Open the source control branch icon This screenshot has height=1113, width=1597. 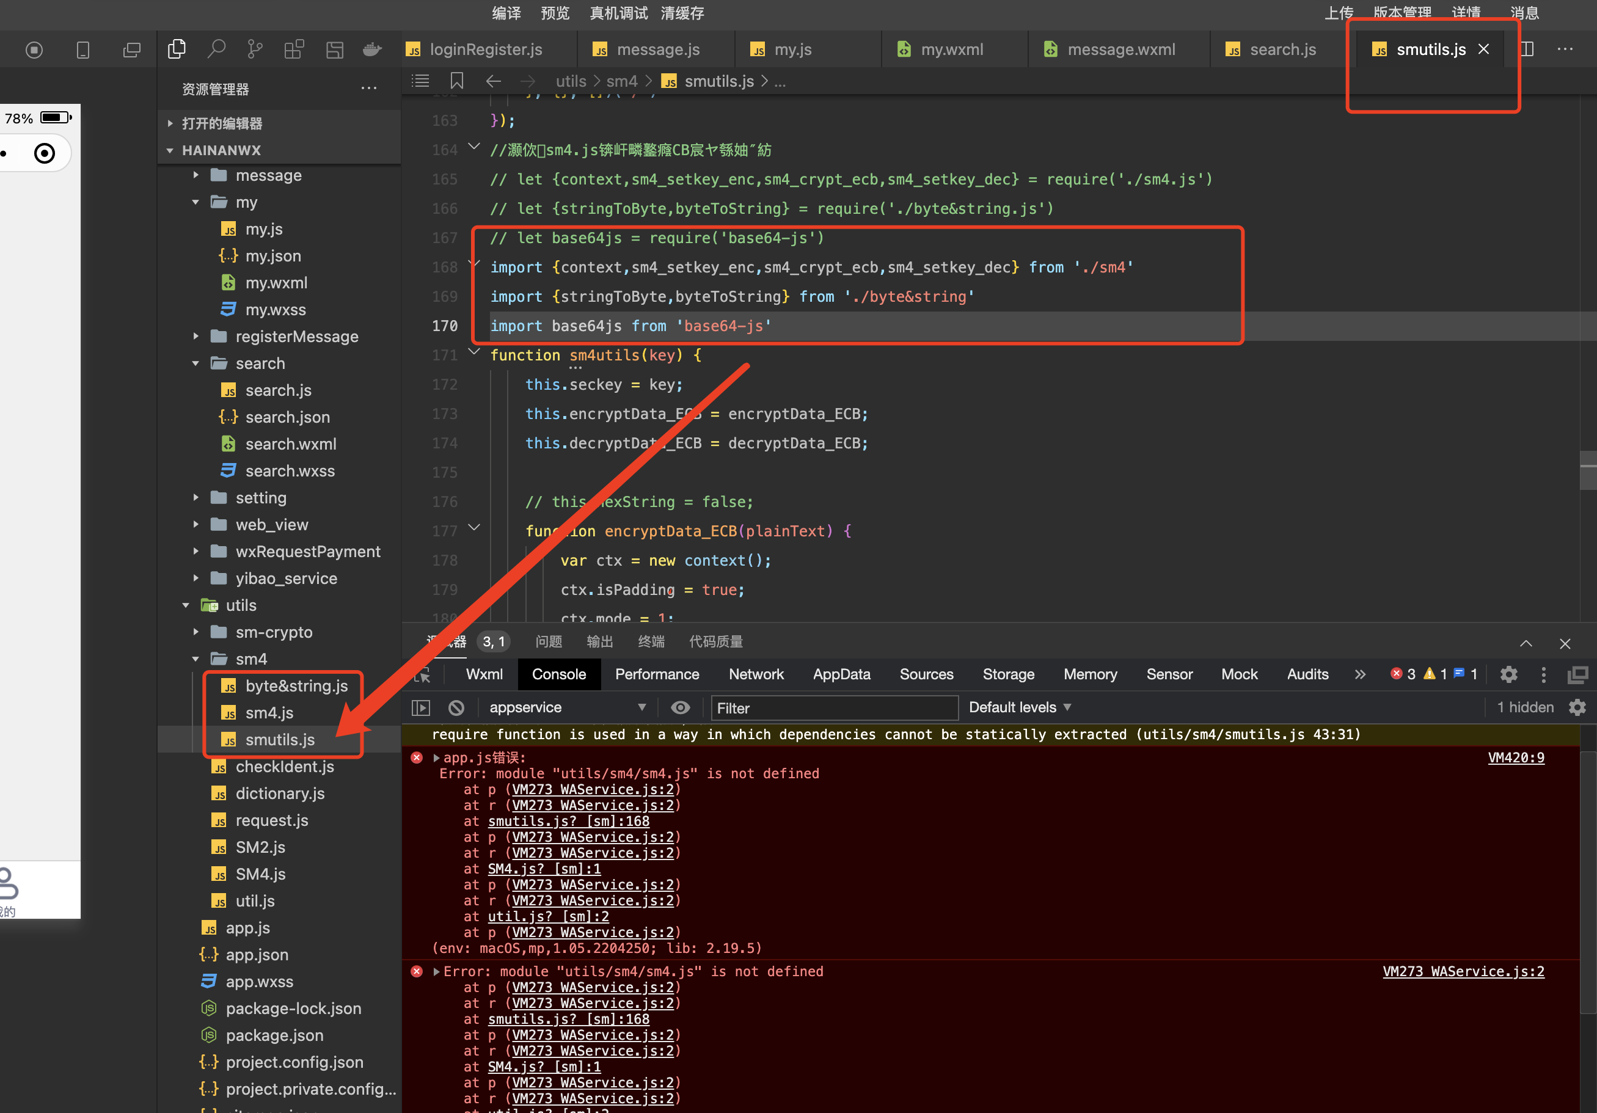(255, 49)
